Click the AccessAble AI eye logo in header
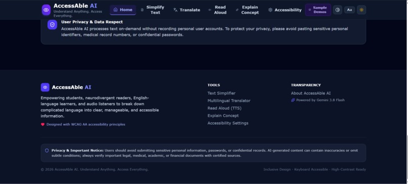This screenshot has height=184, width=408. click(x=46, y=10)
